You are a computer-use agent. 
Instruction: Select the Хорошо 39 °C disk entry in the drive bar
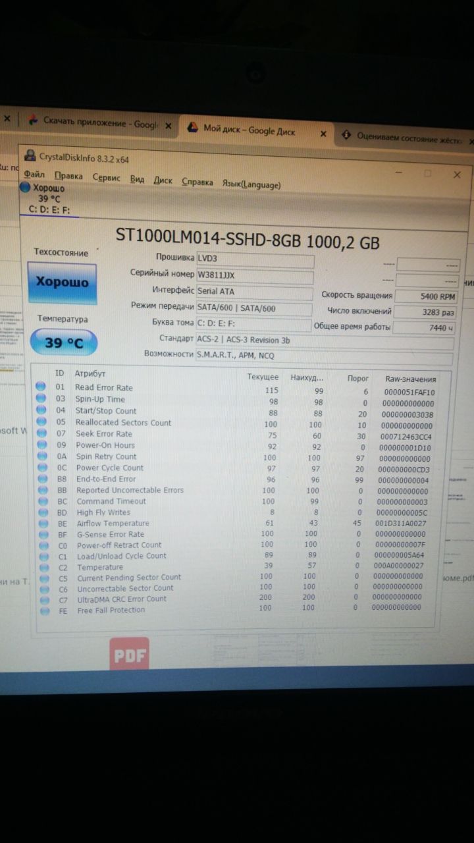[x=47, y=199]
